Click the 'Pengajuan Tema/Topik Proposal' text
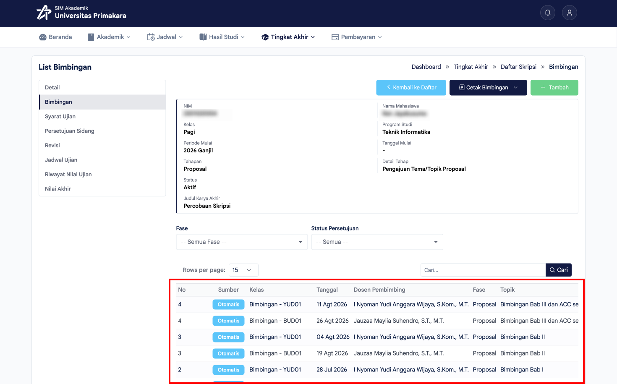 (x=424, y=169)
